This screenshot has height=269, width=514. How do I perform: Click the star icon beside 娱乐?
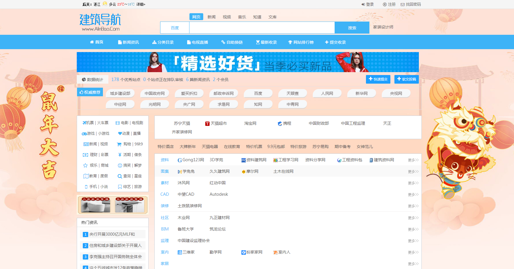[85, 166]
